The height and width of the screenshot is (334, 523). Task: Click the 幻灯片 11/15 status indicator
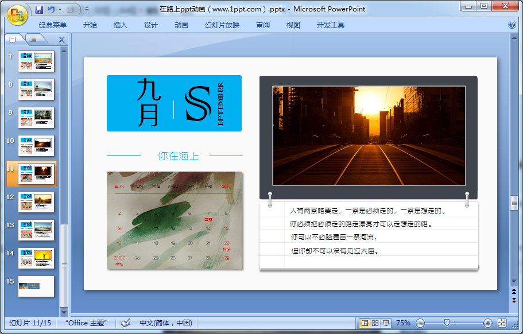[30, 323]
